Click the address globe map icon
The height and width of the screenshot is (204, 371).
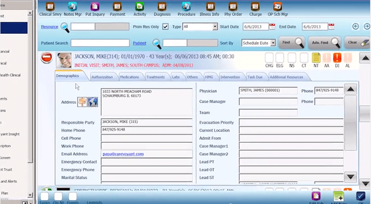(93, 102)
